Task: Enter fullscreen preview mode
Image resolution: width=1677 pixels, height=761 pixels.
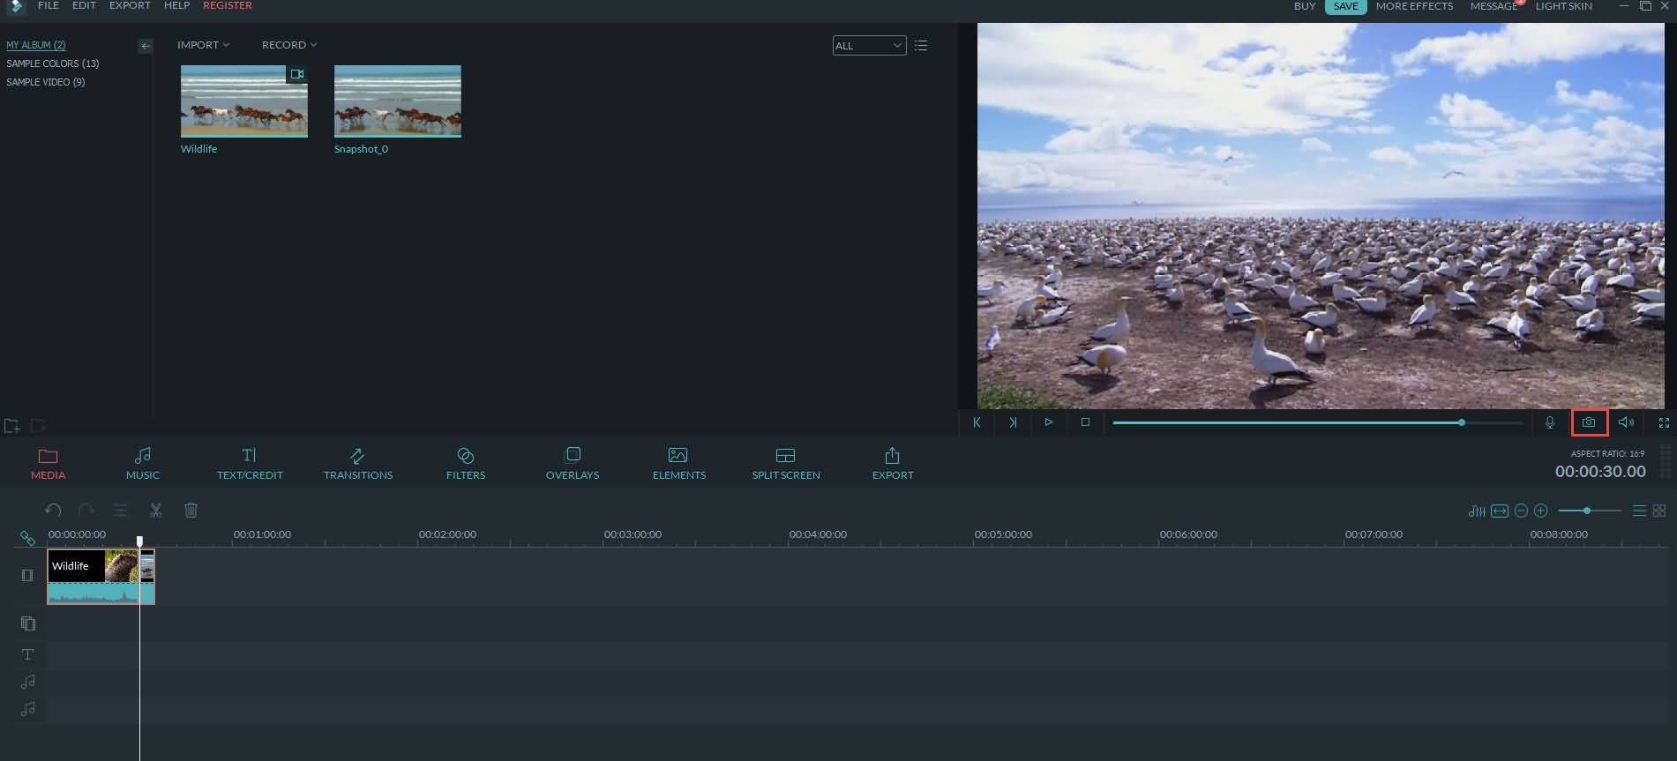Action: 1664,423
